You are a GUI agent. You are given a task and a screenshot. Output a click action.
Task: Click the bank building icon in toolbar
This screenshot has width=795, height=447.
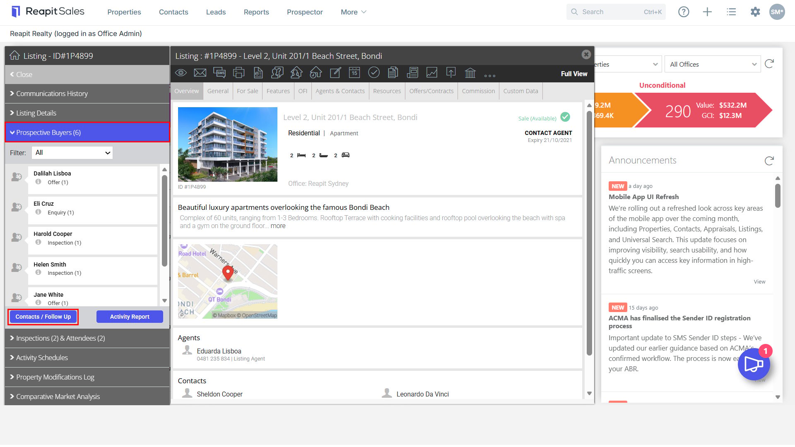470,73
